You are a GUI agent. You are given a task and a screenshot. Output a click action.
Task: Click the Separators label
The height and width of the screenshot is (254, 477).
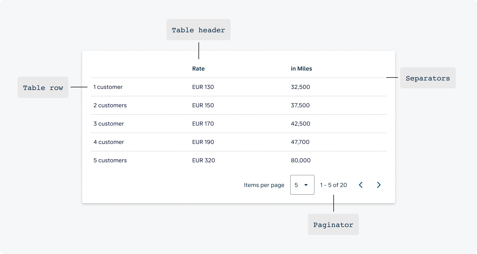click(x=428, y=78)
